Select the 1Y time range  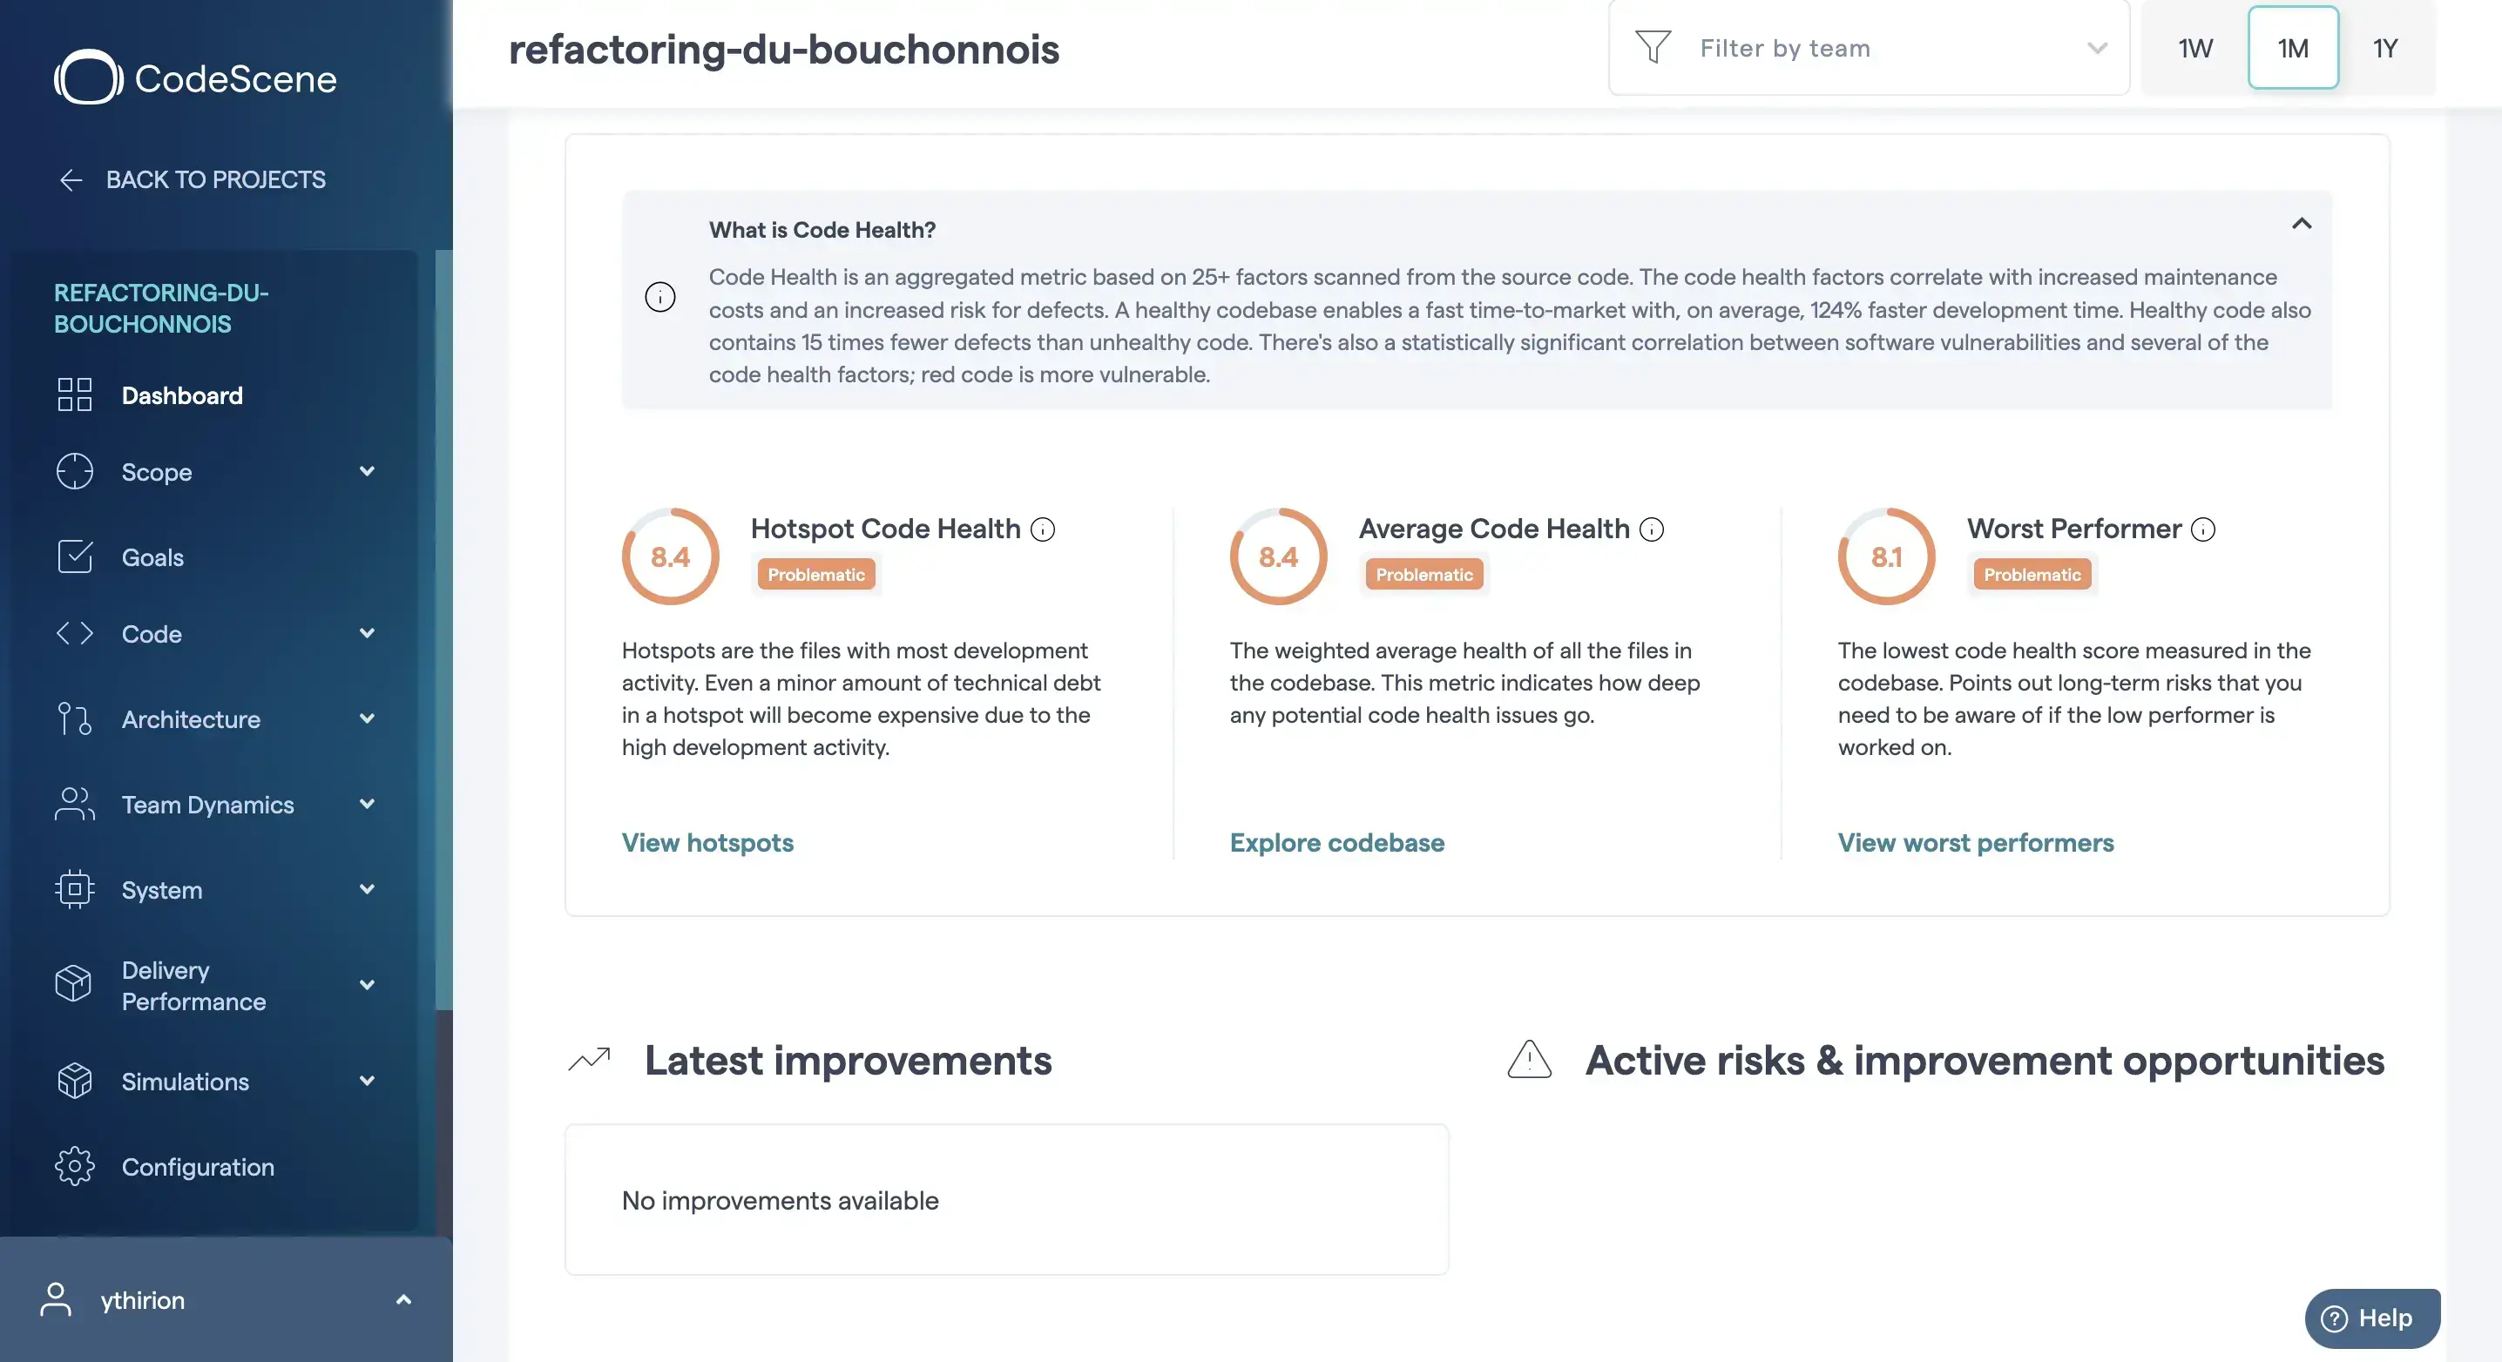tap(2385, 48)
